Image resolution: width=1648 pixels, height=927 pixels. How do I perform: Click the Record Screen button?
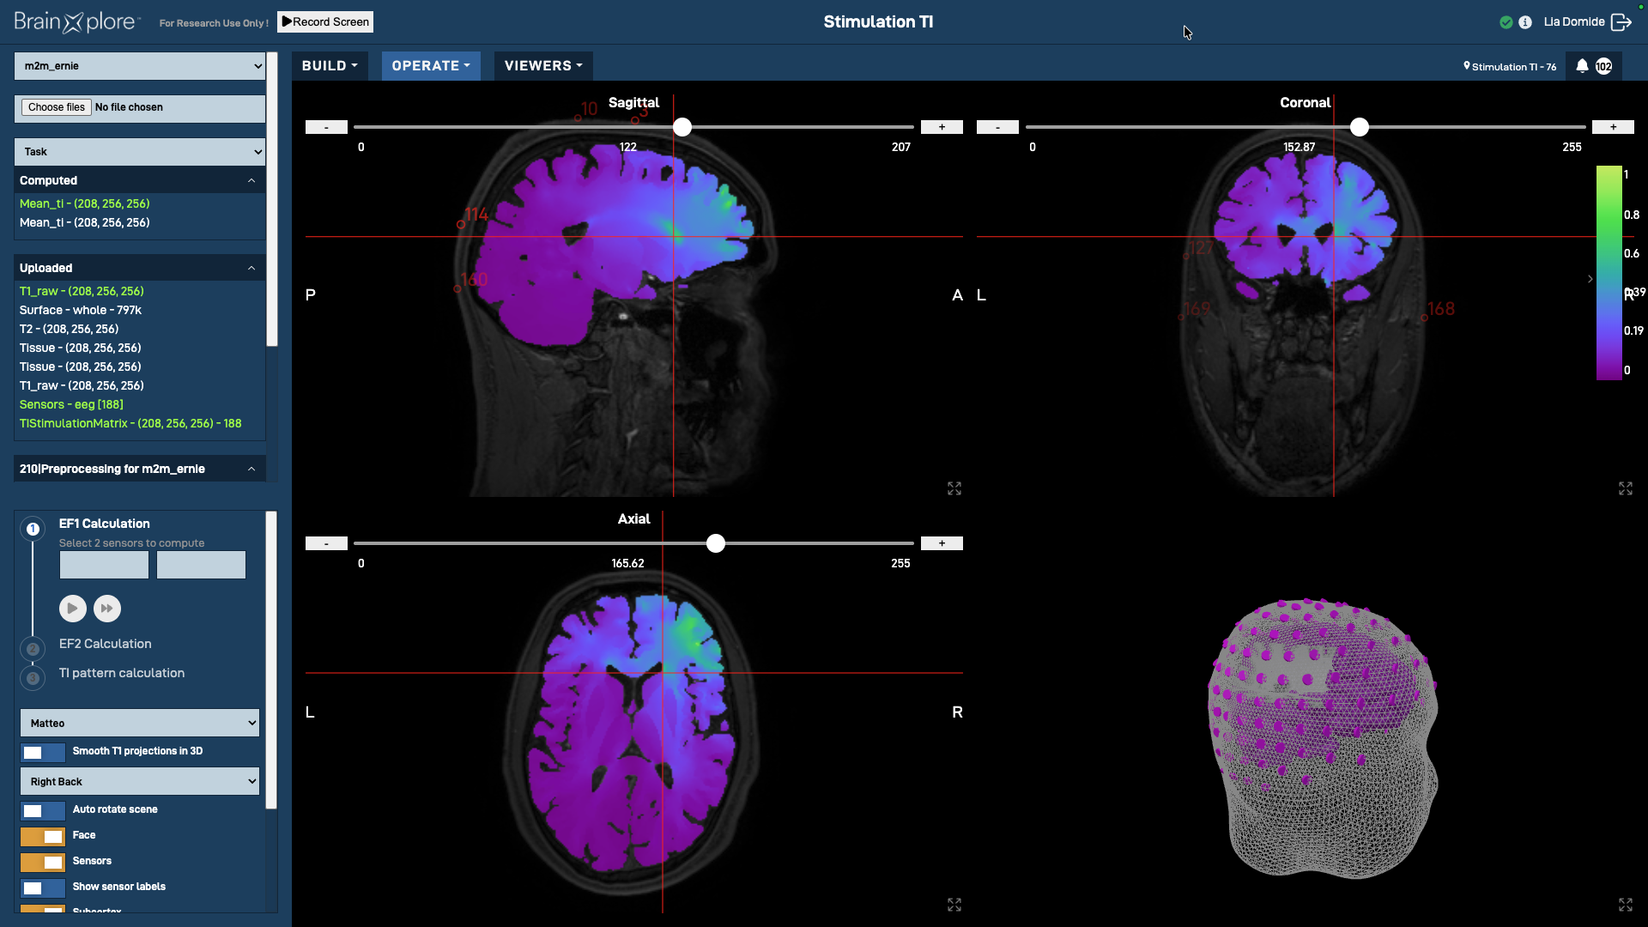click(325, 22)
